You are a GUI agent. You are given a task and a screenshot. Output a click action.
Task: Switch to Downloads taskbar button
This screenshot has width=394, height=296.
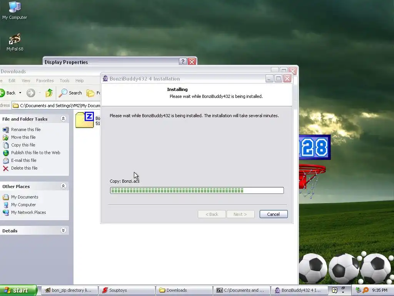pyautogui.click(x=184, y=290)
